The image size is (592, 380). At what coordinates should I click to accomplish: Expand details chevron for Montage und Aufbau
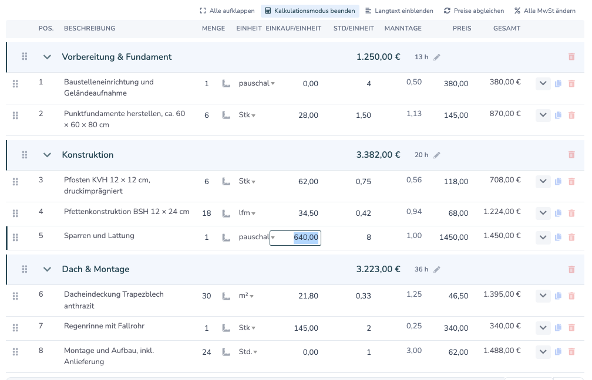pos(543,352)
